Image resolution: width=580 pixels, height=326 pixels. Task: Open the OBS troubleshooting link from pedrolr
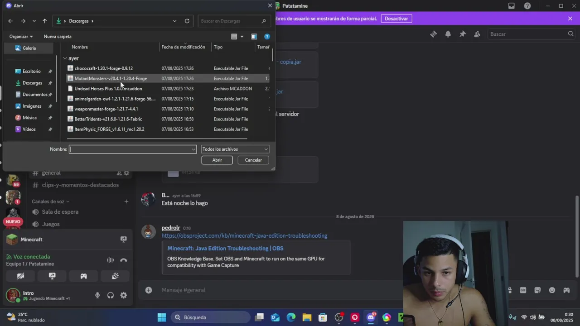244,236
